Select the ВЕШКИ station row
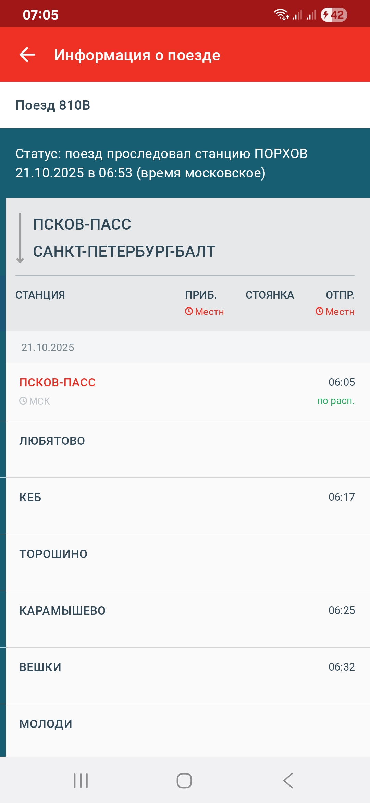The image size is (370, 803). click(x=185, y=675)
